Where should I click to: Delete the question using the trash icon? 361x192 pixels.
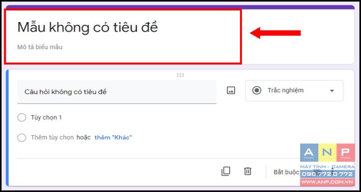pyautogui.click(x=248, y=171)
